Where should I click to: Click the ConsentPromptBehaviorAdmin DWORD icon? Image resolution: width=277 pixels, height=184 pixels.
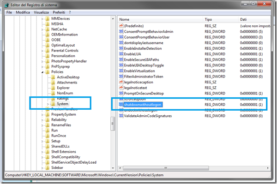click(121, 31)
